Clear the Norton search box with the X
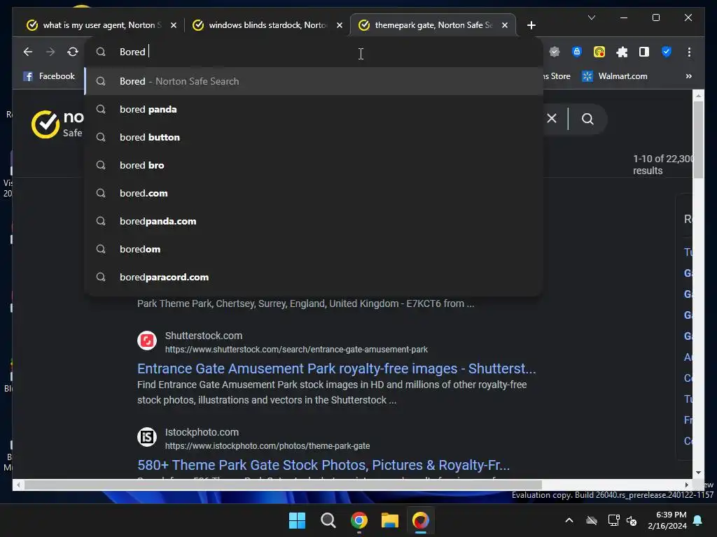 pyautogui.click(x=552, y=119)
